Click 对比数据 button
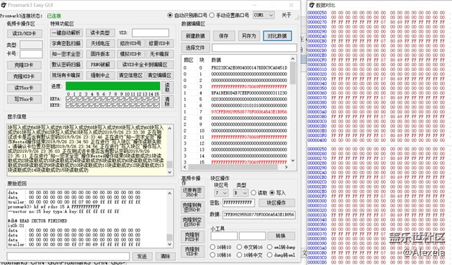This screenshot has height=265, width=452. point(277,36)
